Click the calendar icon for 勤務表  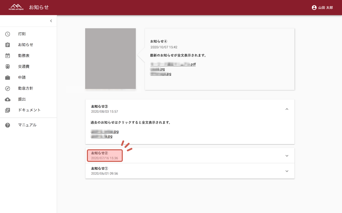(8, 56)
